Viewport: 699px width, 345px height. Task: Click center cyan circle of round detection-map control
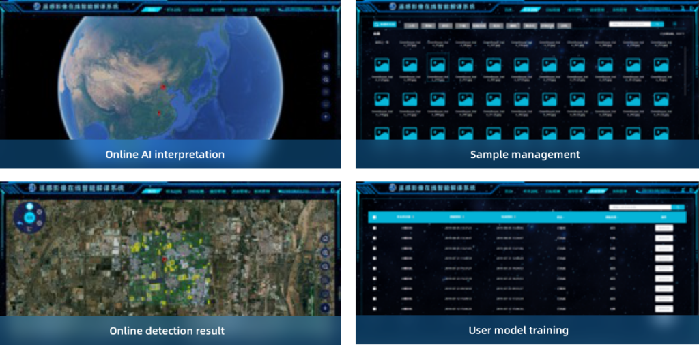click(x=29, y=217)
